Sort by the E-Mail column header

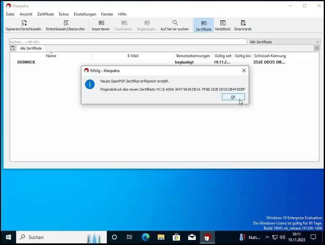[133, 56]
